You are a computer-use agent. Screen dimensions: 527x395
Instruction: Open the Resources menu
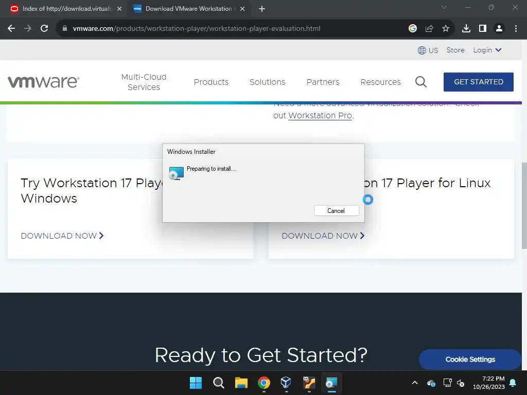coord(380,82)
